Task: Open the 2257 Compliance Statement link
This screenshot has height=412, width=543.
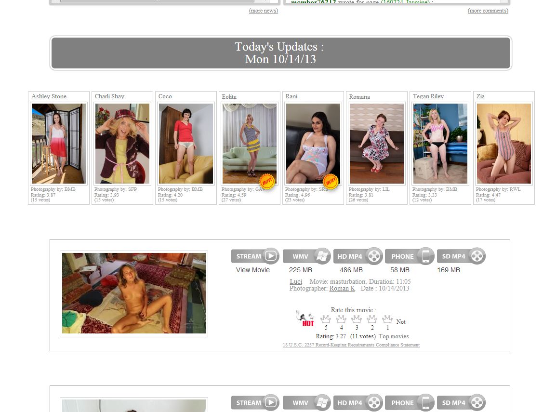Action: click(351, 345)
